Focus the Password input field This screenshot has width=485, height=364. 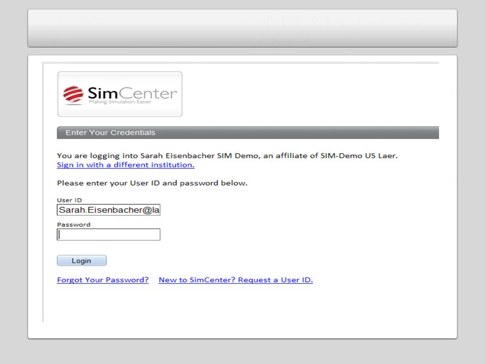tap(109, 234)
